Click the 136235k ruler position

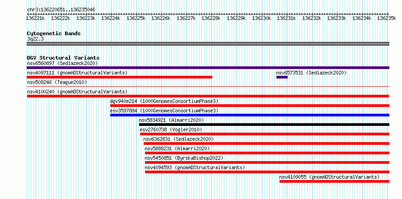click(387, 18)
